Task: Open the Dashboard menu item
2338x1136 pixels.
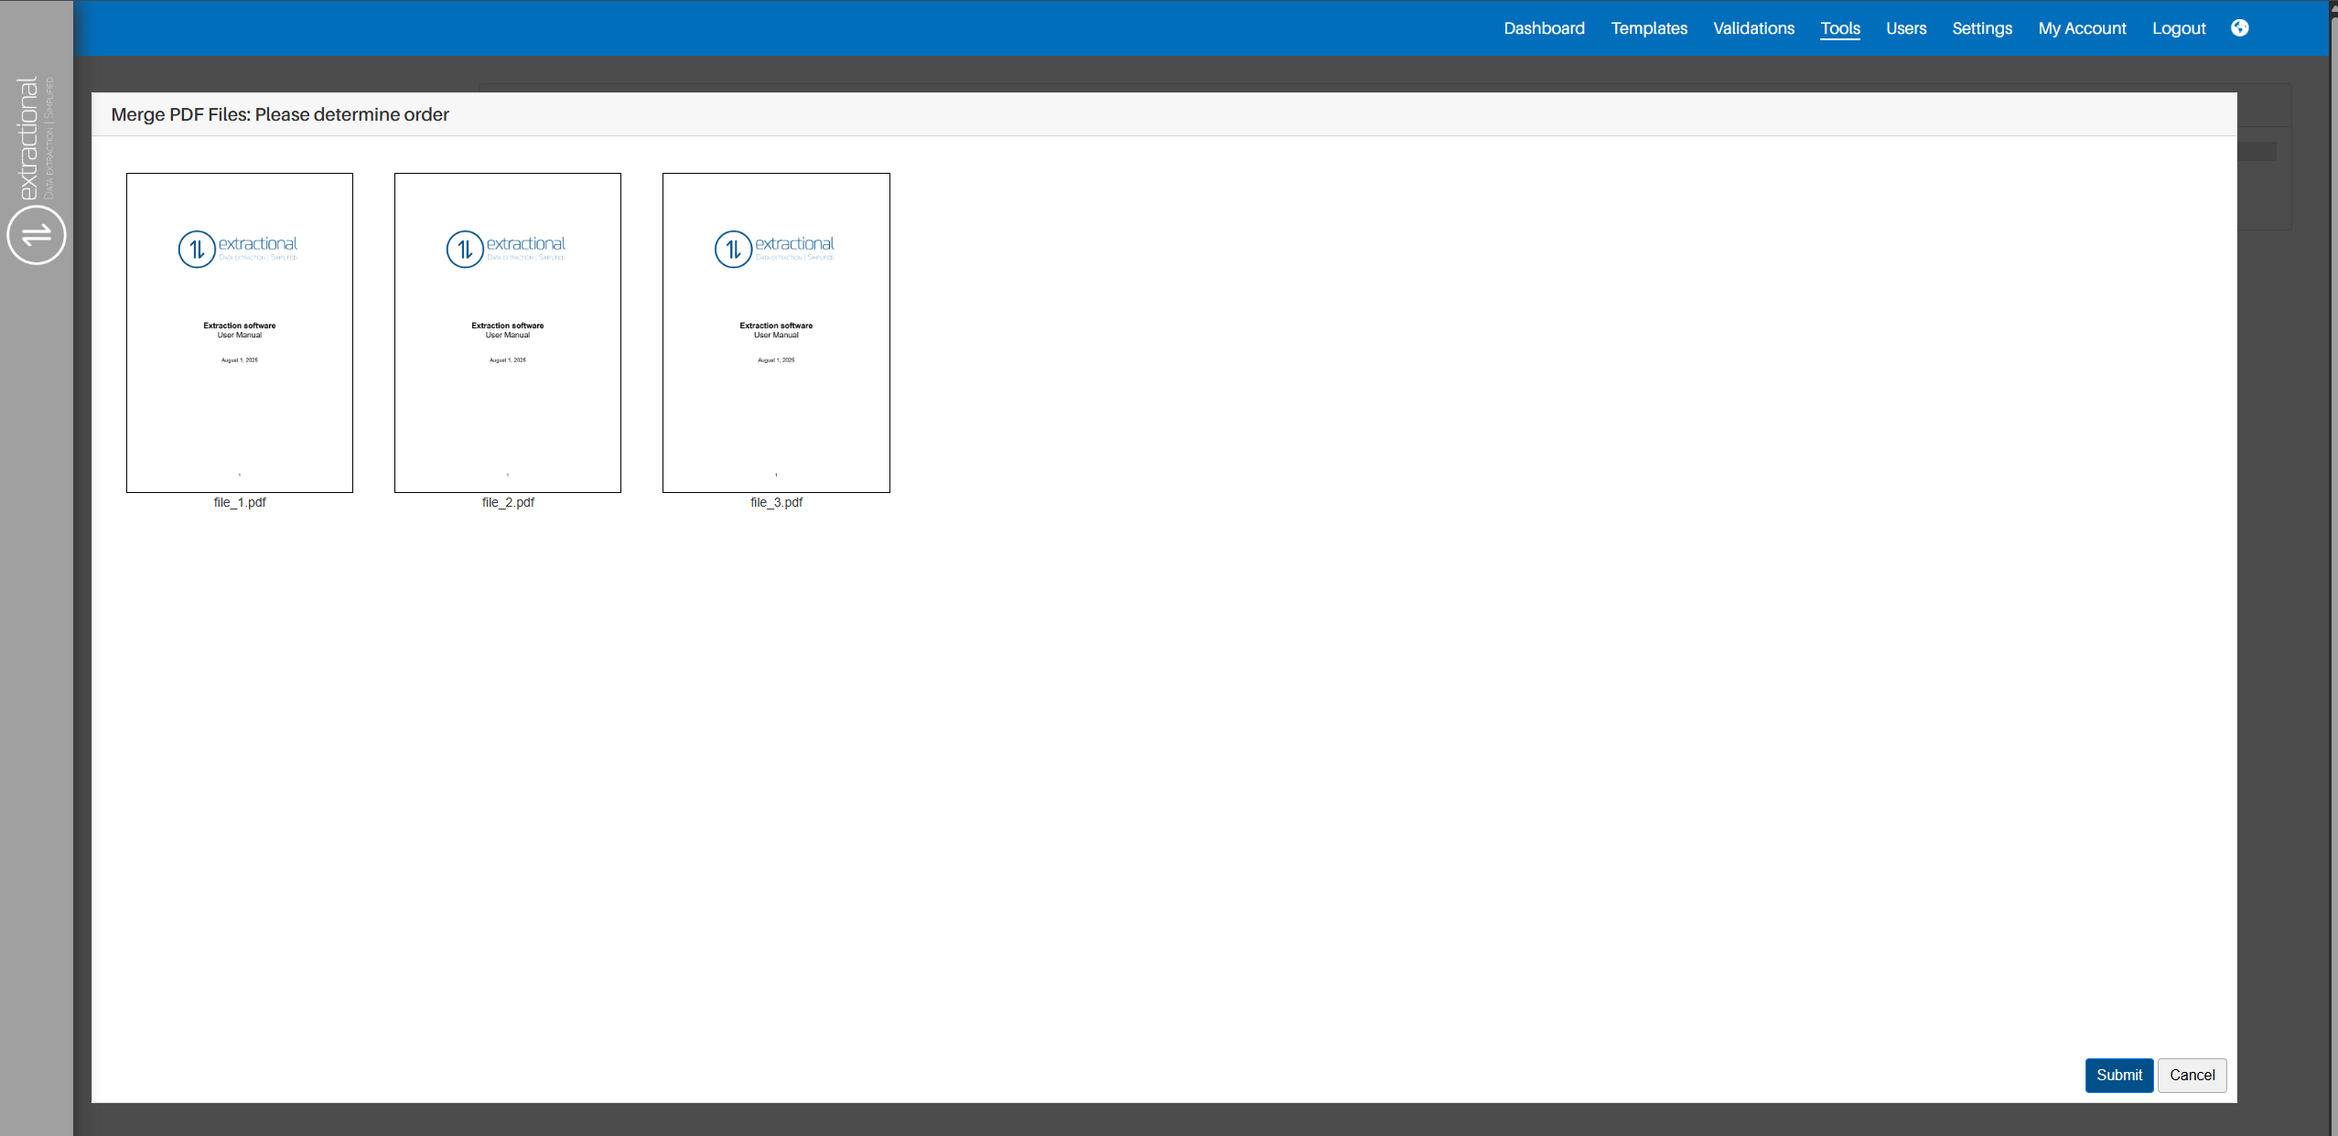Action: [1544, 28]
